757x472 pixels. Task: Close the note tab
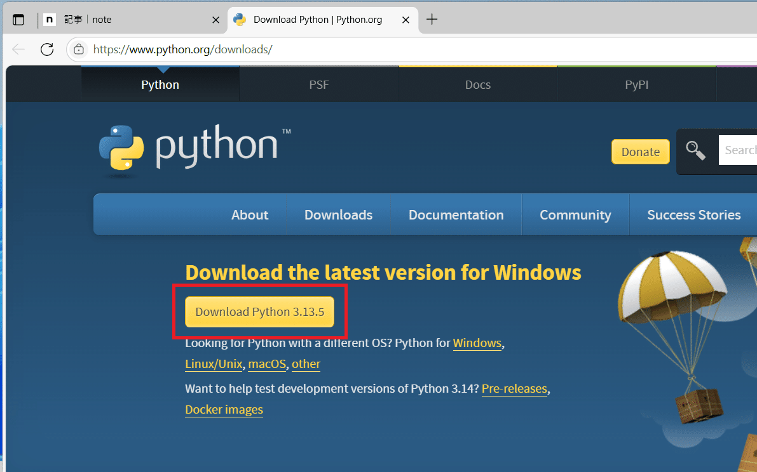coord(215,20)
